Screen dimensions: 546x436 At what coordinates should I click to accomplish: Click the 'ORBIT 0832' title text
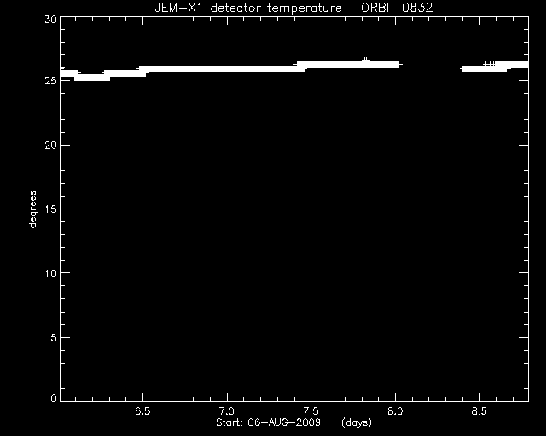click(397, 8)
